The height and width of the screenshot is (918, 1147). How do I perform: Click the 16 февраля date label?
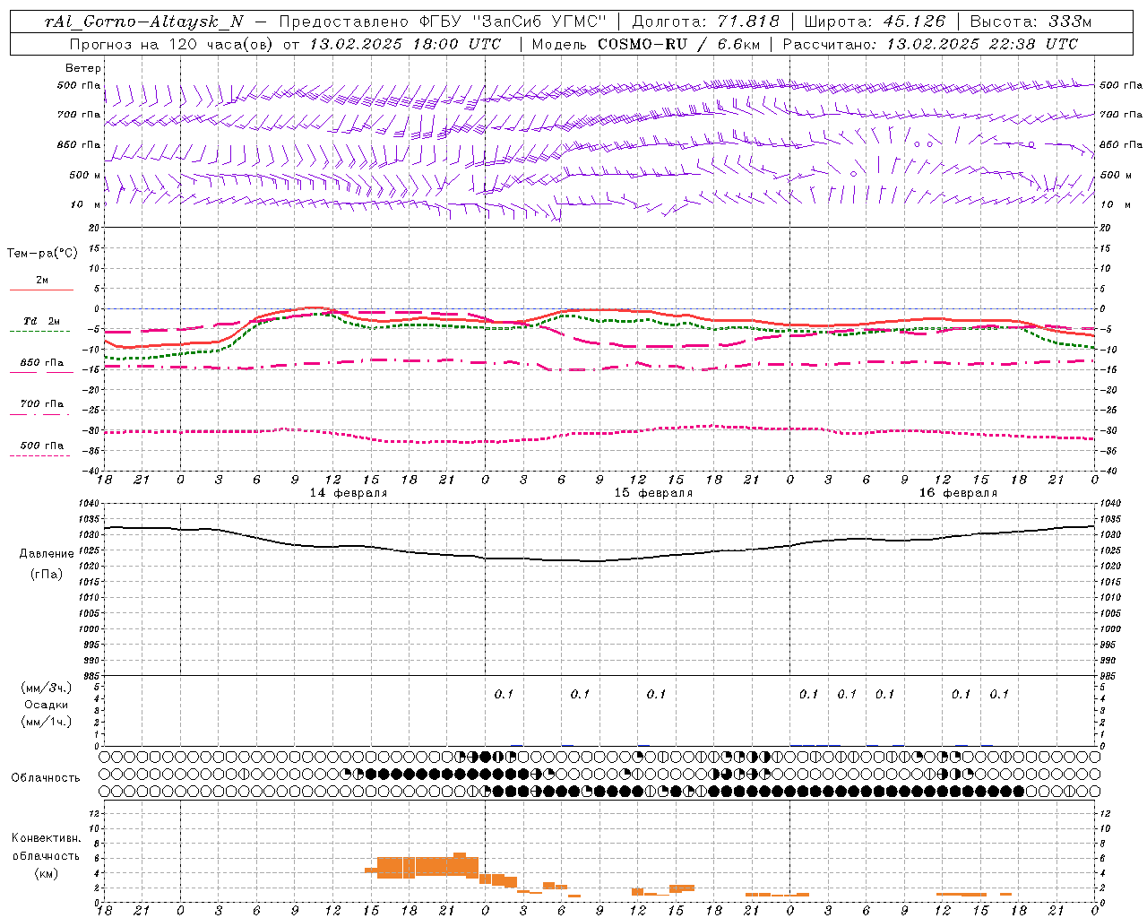click(x=958, y=493)
